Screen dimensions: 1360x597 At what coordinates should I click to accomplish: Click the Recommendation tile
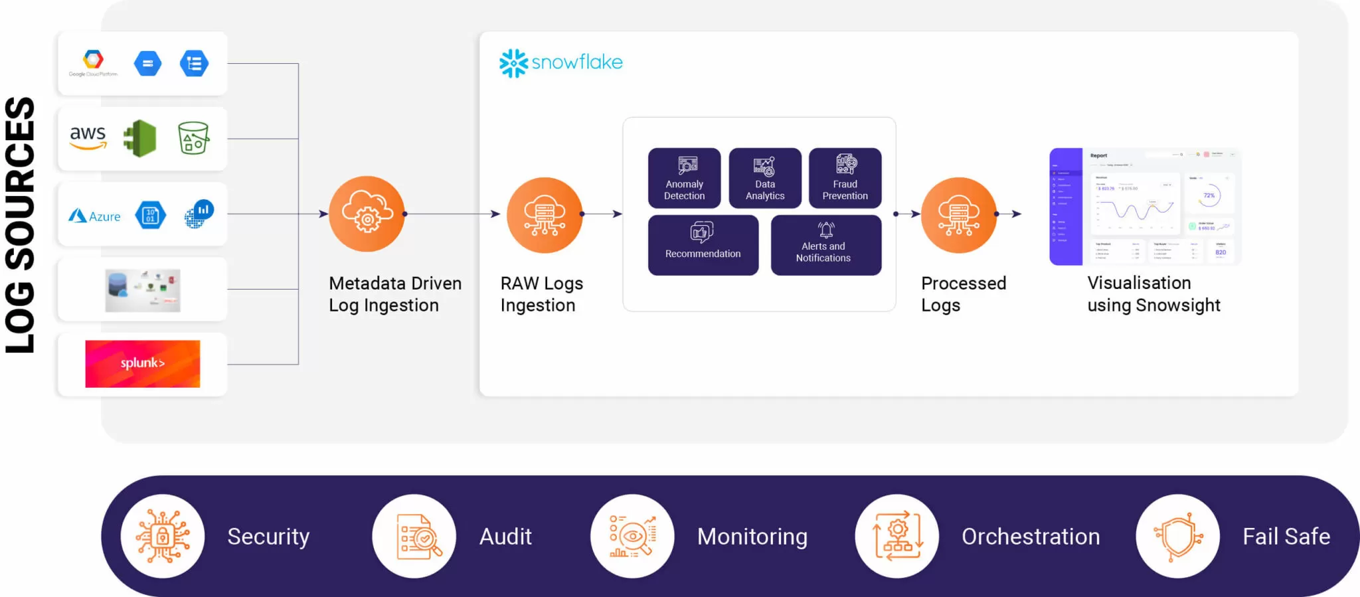click(703, 244)
